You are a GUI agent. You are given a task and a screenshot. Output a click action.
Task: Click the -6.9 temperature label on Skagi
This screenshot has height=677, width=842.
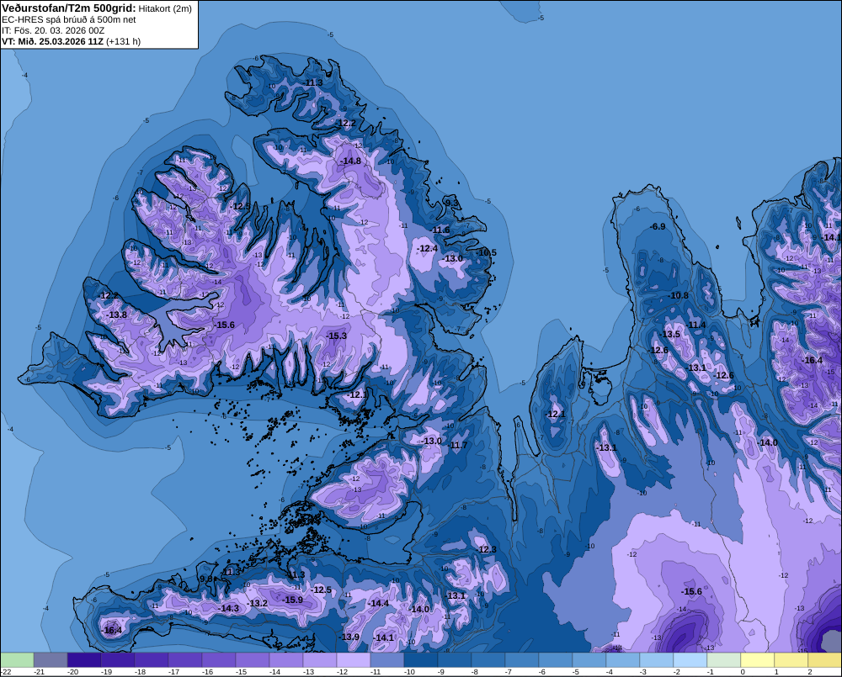click(x=658, y=226)
